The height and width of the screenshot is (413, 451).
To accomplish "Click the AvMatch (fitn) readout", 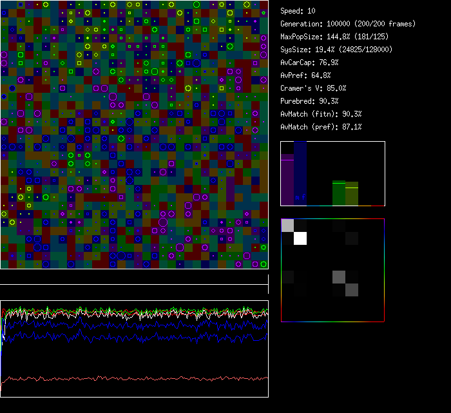I will [321, 114].
